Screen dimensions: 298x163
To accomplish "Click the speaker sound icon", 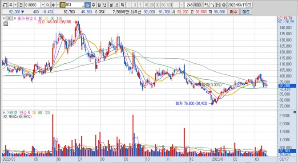I will coord(53,5).
